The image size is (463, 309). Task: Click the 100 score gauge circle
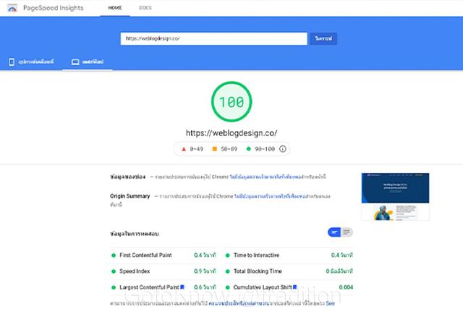(x=231, y=101)
